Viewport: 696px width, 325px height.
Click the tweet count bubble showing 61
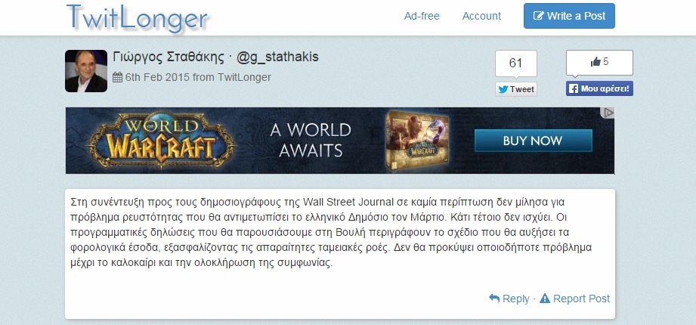tap(516, 63)
